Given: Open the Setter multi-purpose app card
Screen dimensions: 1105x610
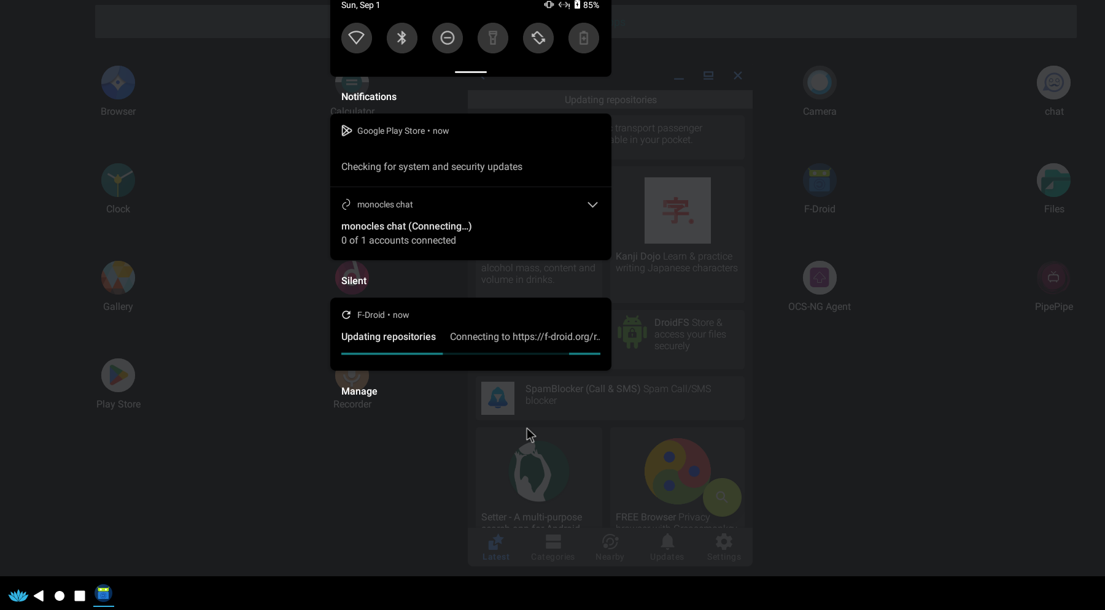Looking at the screenshot, I should click(x=539, y=477).
